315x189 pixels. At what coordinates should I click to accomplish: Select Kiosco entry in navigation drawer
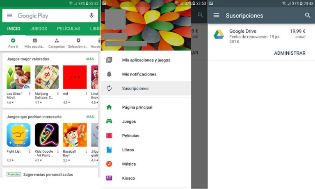pos(146,178)
